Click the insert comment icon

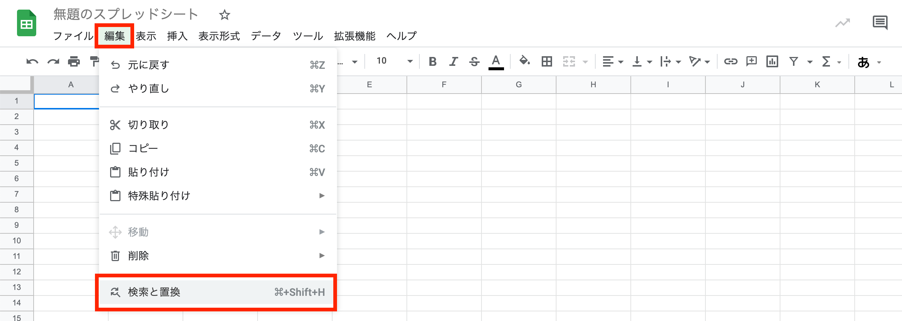click(751, 61)
